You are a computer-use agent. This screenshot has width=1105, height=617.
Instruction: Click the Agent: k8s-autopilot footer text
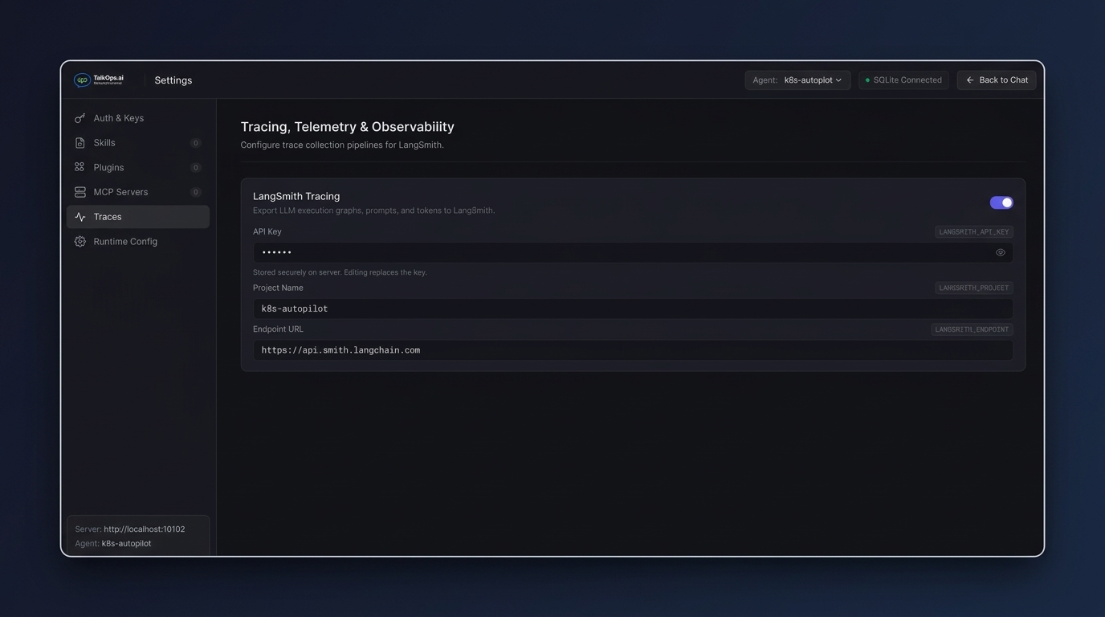(x=113, y=544)
